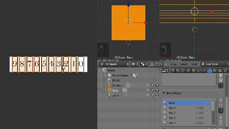Toggle Lamp viewport visibility eye
The width and height of the screenshot is (229, 129).
pyautogui.click(x=148, y=95)
